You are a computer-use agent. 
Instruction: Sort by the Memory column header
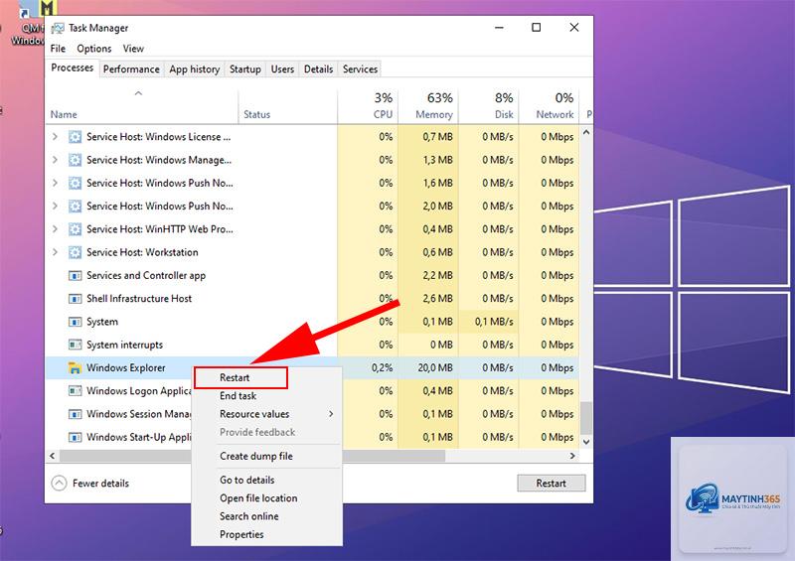click(x=428, y=106)
